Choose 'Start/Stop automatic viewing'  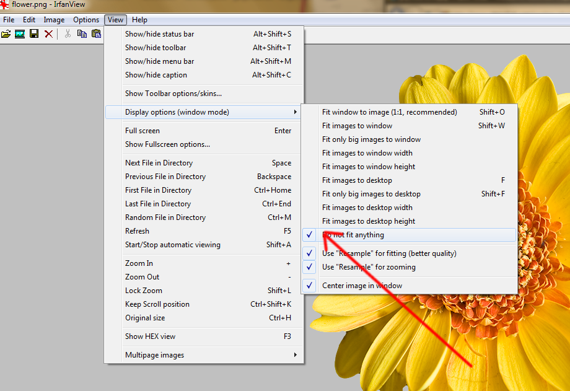(x=204, y=245)
